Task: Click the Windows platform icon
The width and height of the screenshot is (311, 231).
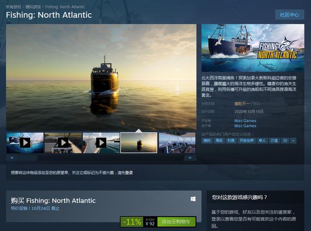Action: [193, 199]
